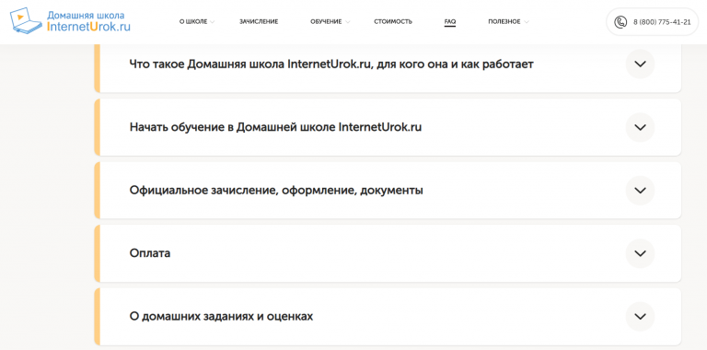The height and width of the screenshot is (350, 707).
Task: Go to the Стоимость page
Action: [x=393, y=22]
